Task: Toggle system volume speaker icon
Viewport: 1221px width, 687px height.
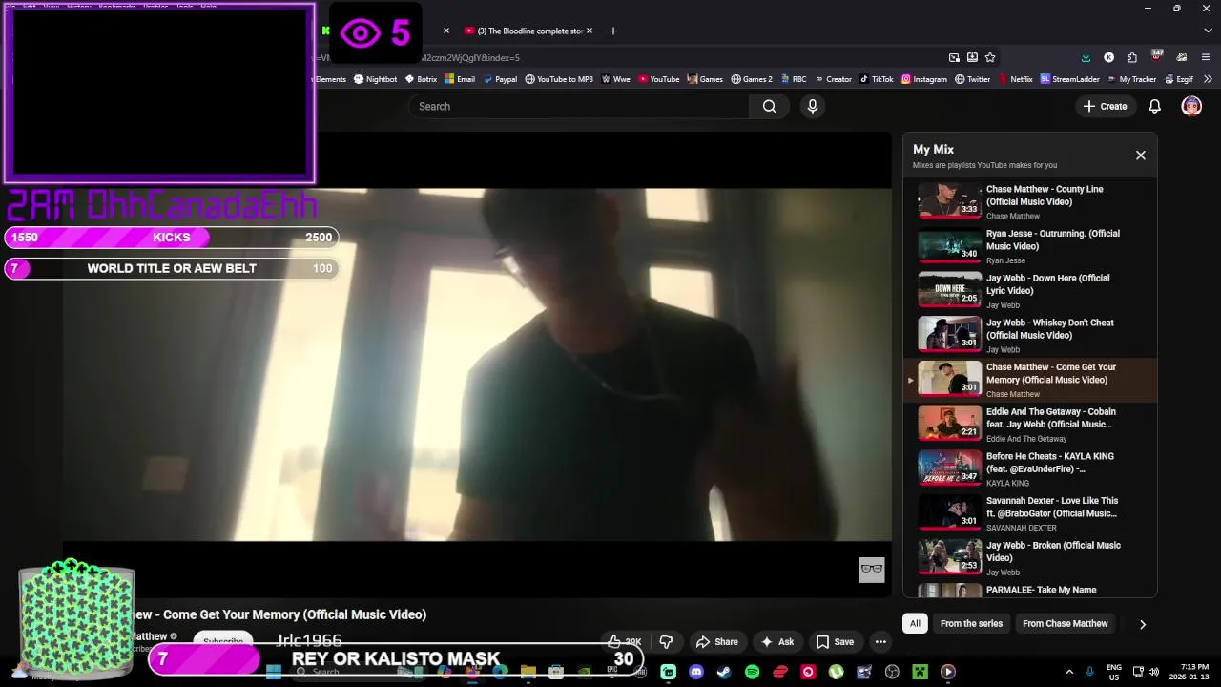Action: point(1153,672)
